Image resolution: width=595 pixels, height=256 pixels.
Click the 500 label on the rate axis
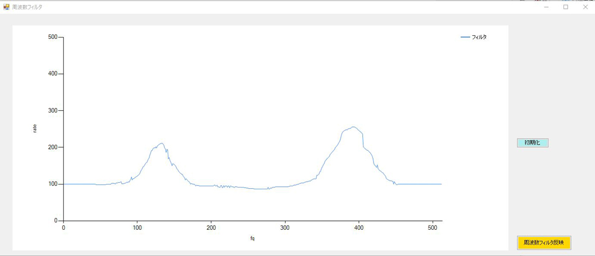(52, 37)
